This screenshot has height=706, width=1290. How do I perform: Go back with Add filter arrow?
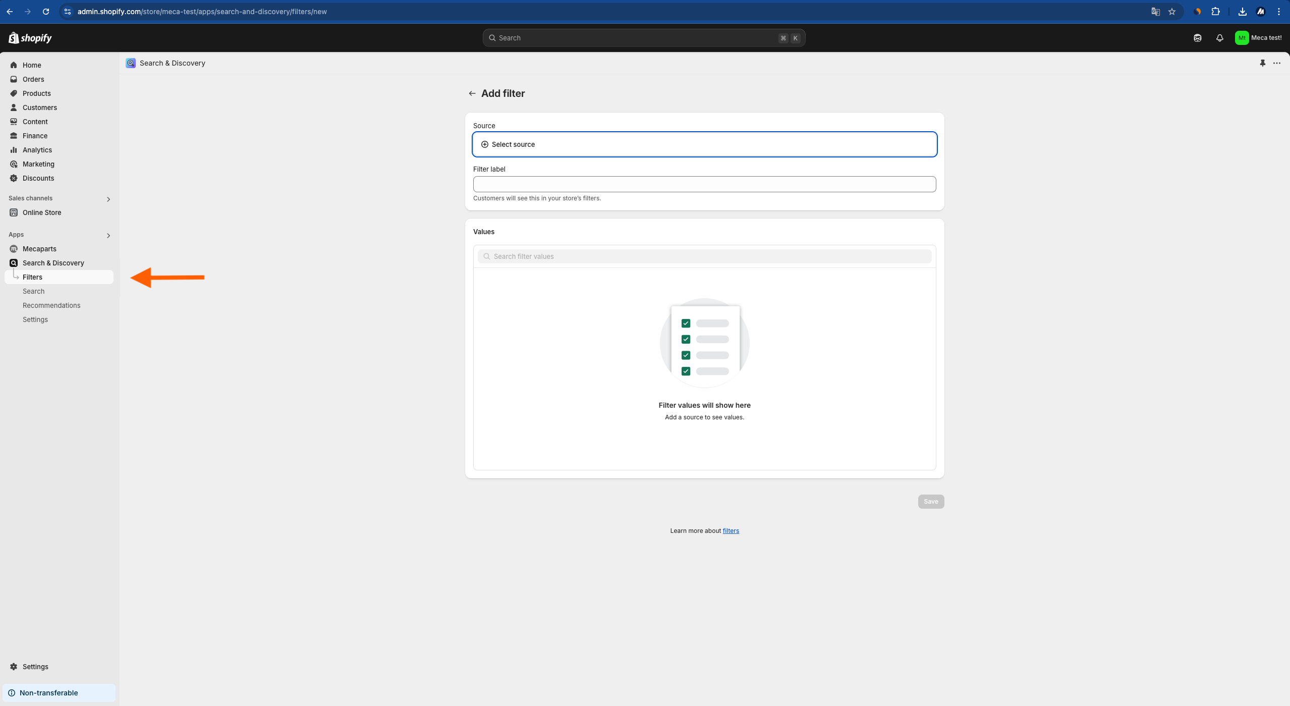pos(472,93)
